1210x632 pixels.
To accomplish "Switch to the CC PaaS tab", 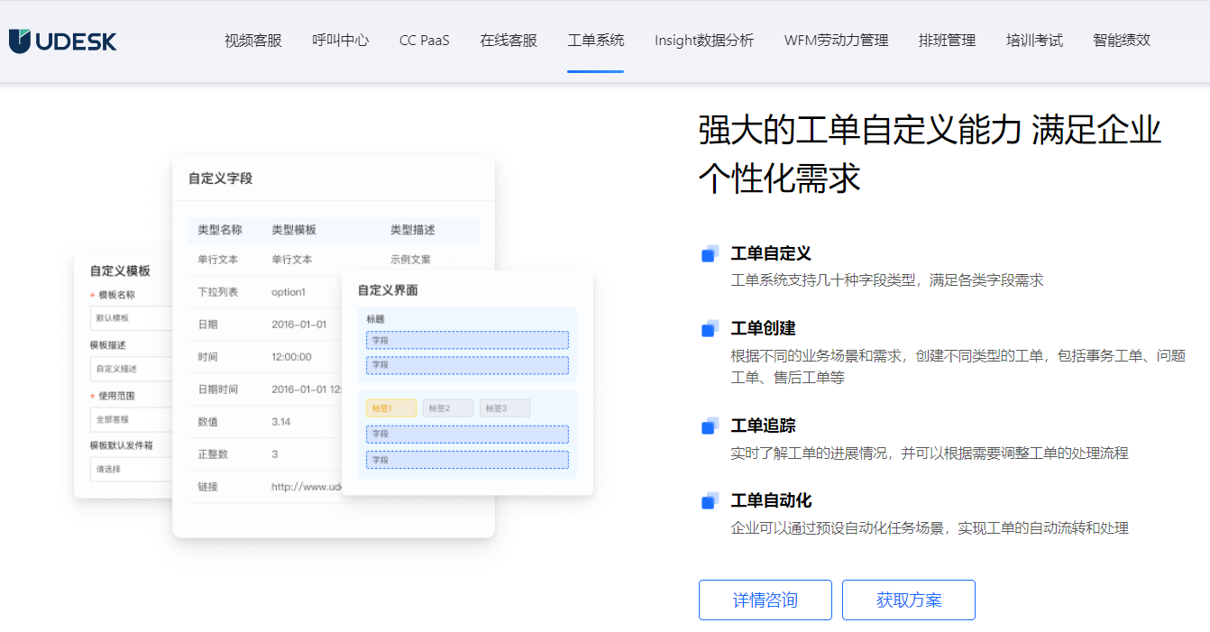I will pyautogui.click(x=424, y=41).
